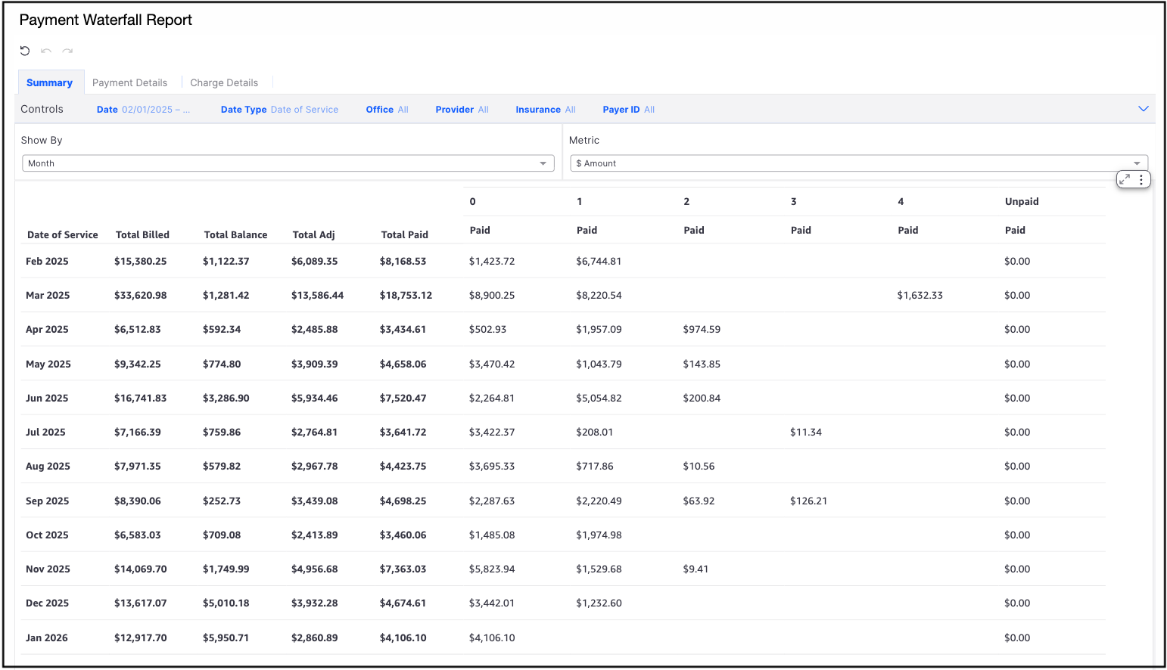Open the Show By Month dropdown

coord(288,163)
